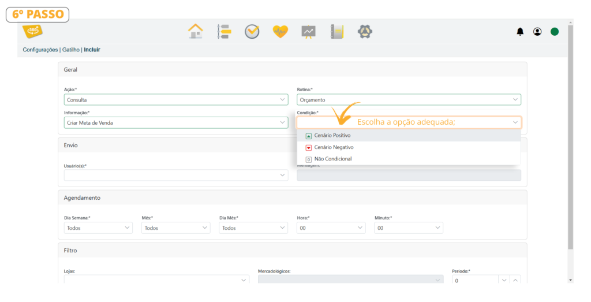591x302 pixels.
Task: Click the red down-arrow icon of Cenário Negativo
Action: (x=308, y=148)
